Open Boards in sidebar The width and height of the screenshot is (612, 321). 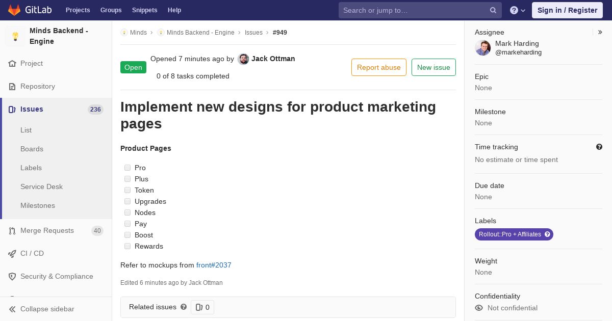tap(32, 149)
